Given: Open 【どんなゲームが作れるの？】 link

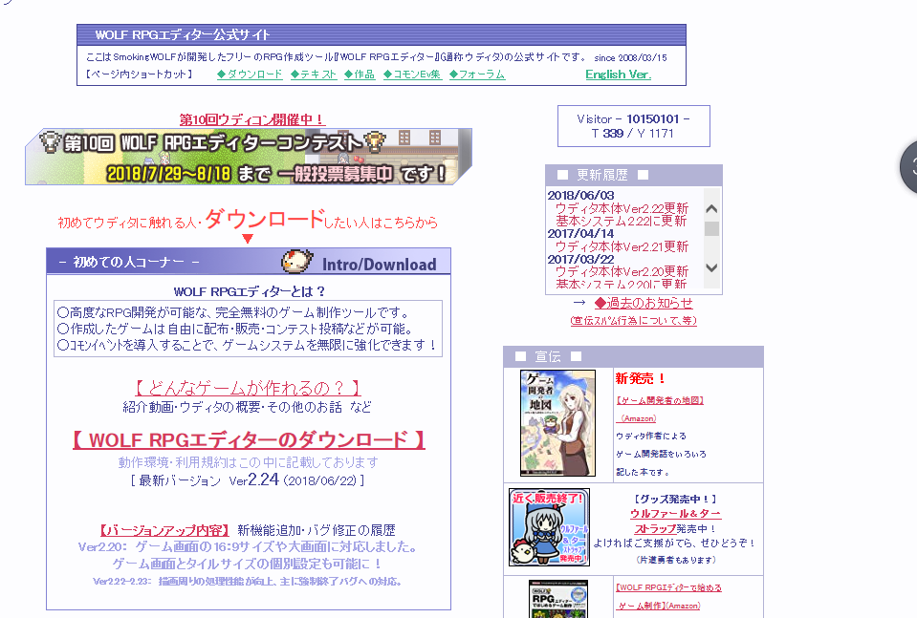Looking at the screenshot, I should (248, 388).
